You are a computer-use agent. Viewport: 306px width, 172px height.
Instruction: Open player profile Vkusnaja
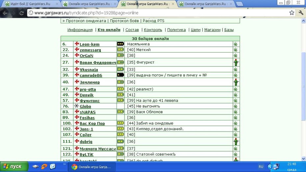tap(89, 70)
